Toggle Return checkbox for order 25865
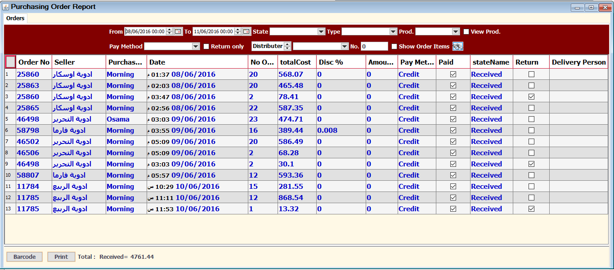Image resolution: width=614 pixels, height=270 pixels. [531, 108]
